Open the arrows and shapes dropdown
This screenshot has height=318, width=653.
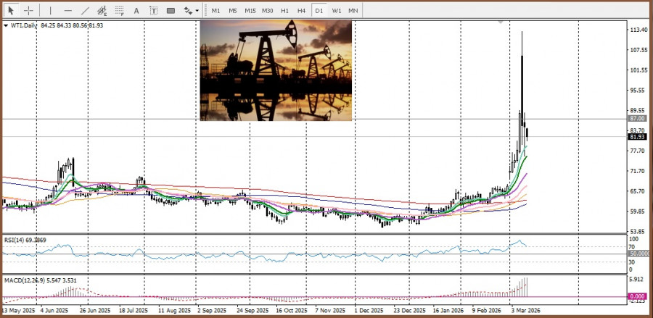tap(191, 11)
